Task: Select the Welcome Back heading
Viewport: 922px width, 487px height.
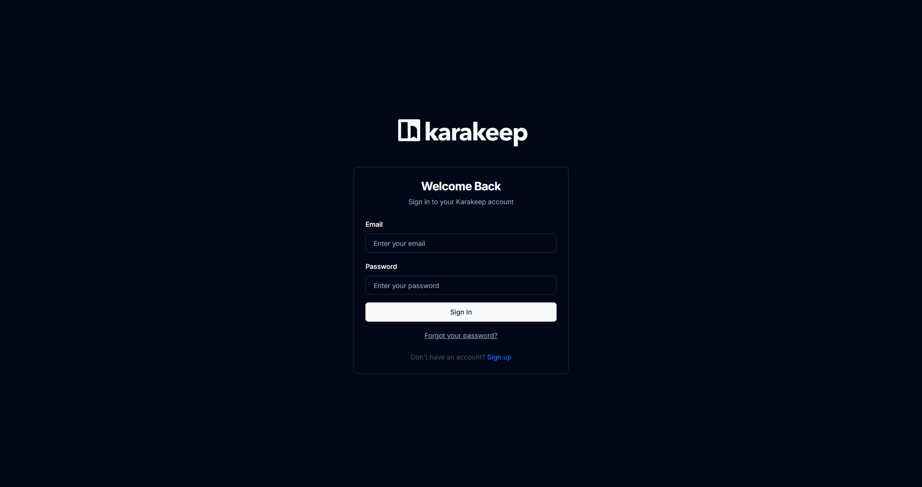Action: [x=461, y=186]
